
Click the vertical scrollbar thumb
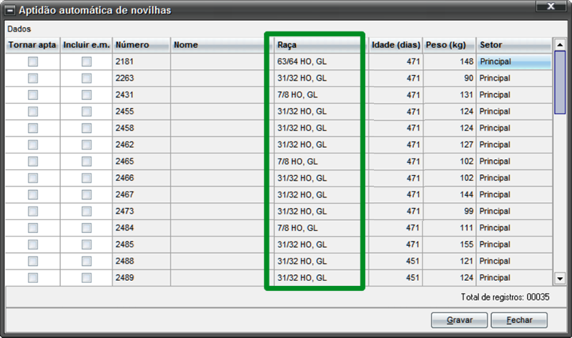point(560,82)
